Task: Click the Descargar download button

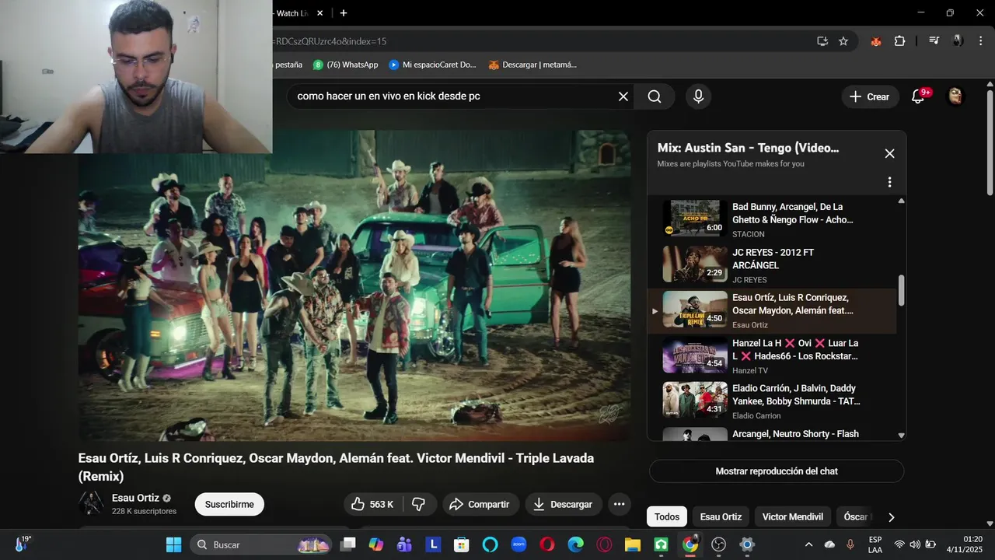Action: [x=564, y=504]
